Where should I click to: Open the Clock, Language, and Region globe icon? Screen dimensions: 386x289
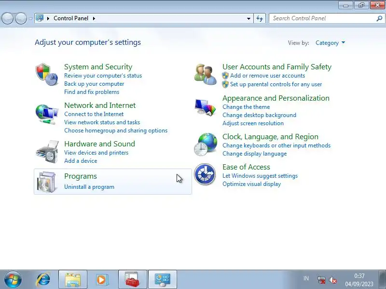coord(206,144)
